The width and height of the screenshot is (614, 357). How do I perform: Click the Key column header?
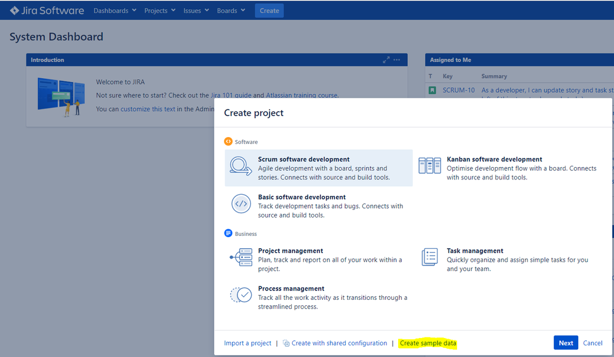(447, 76)
